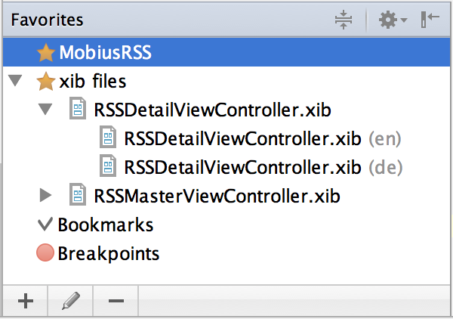The height and width of the screenshot is (319, 453).
Task: Click the red Breakpoints circle icon
Action: [45, 253]
